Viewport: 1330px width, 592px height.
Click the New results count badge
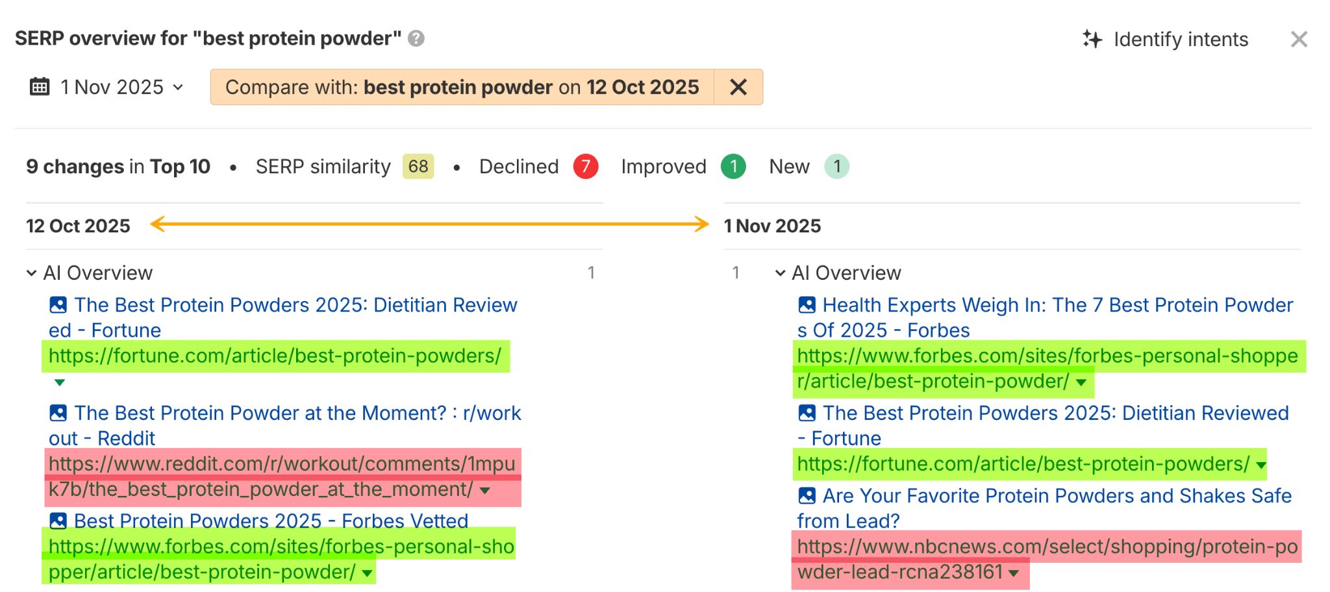point(838,166)
